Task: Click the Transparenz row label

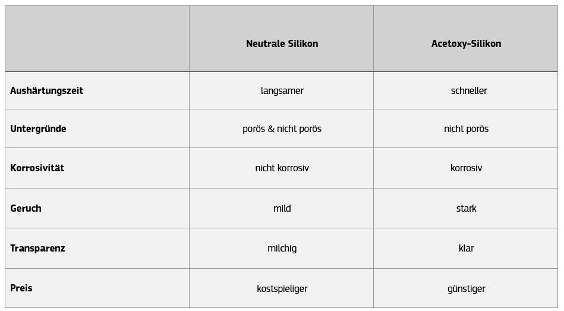Action: tap(37, 249)
